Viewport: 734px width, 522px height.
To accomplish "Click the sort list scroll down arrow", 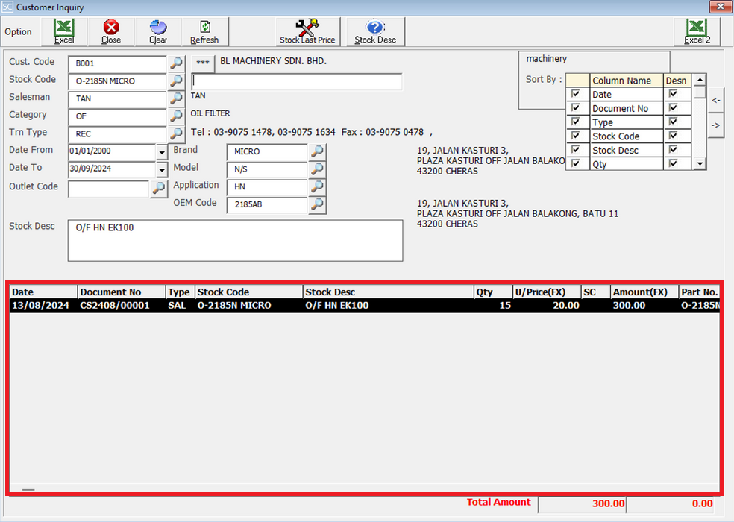I will click(700, 164).
